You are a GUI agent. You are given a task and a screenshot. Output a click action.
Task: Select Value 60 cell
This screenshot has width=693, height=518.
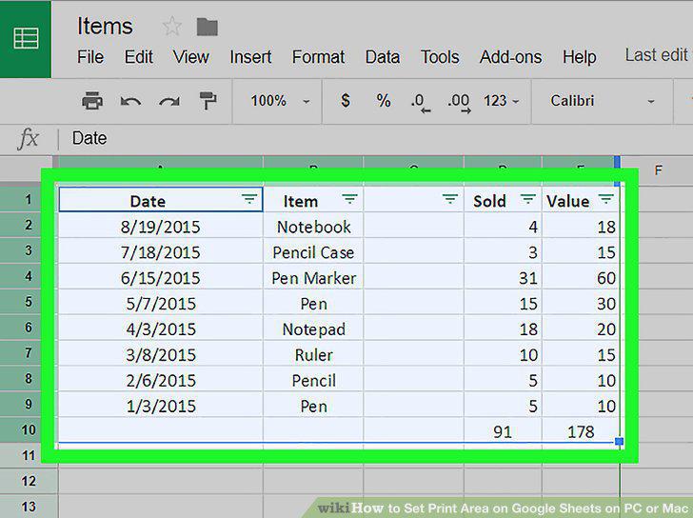tap(582, 278)
